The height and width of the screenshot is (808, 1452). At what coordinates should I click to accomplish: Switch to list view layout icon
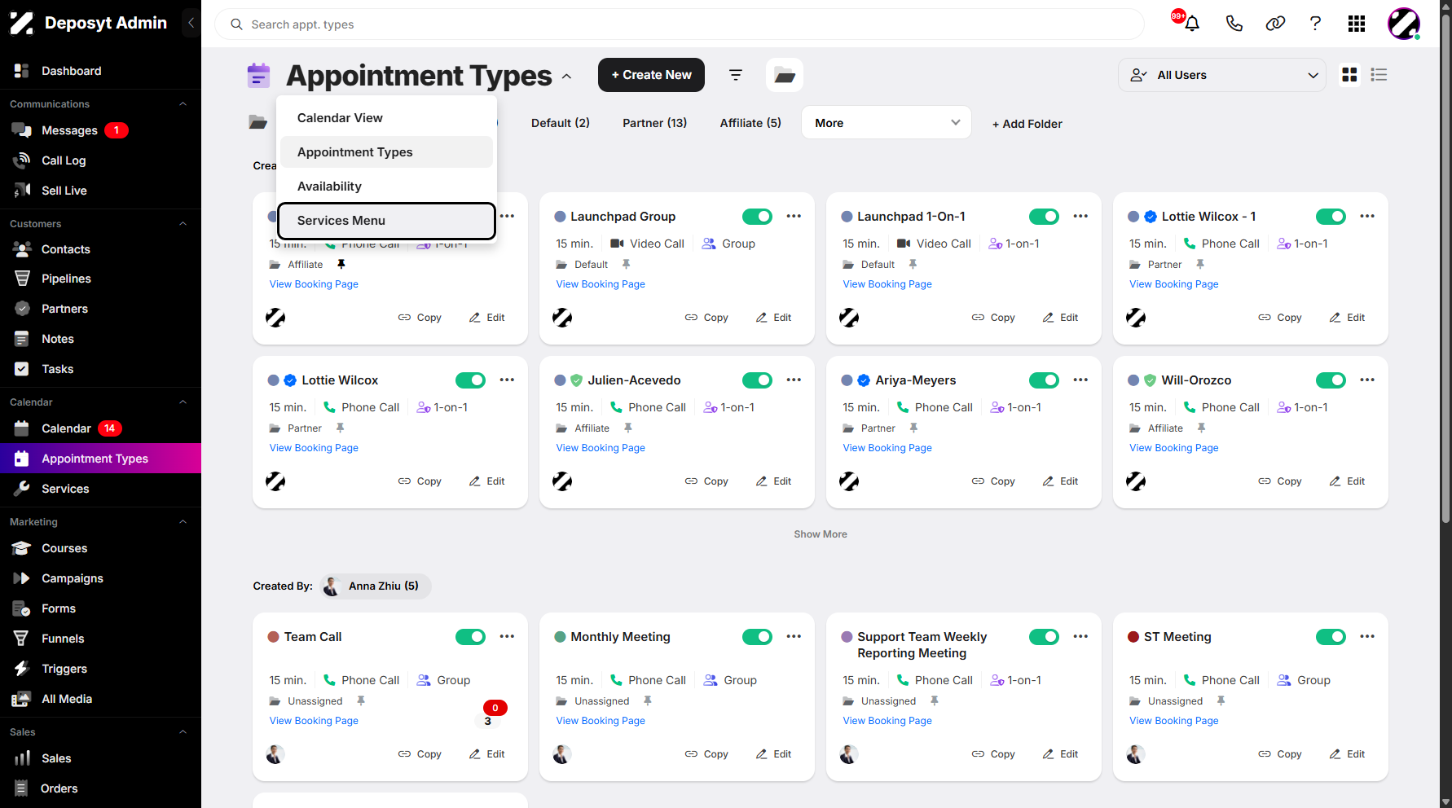pos(1379,75)
